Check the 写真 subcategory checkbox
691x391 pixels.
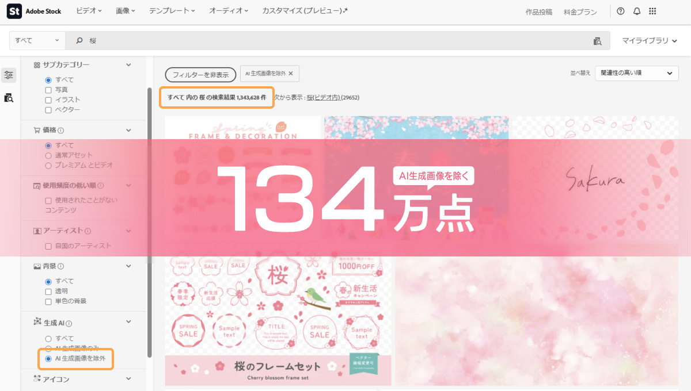click(49, 90)
